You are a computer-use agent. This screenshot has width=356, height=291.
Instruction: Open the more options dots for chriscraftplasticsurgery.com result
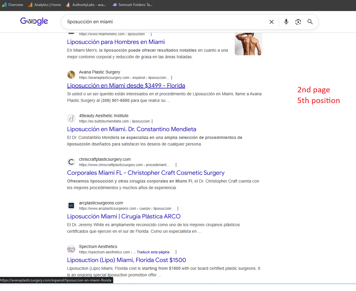click(176, 165)
